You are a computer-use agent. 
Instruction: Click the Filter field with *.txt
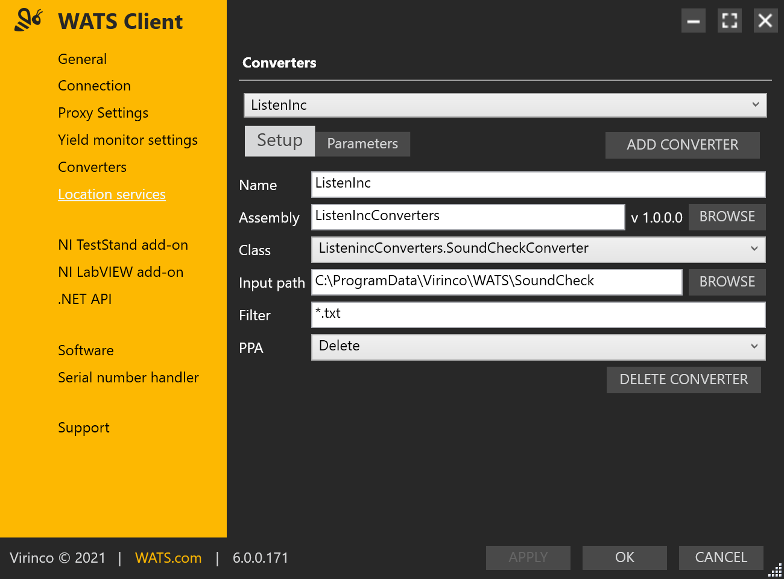539,315
